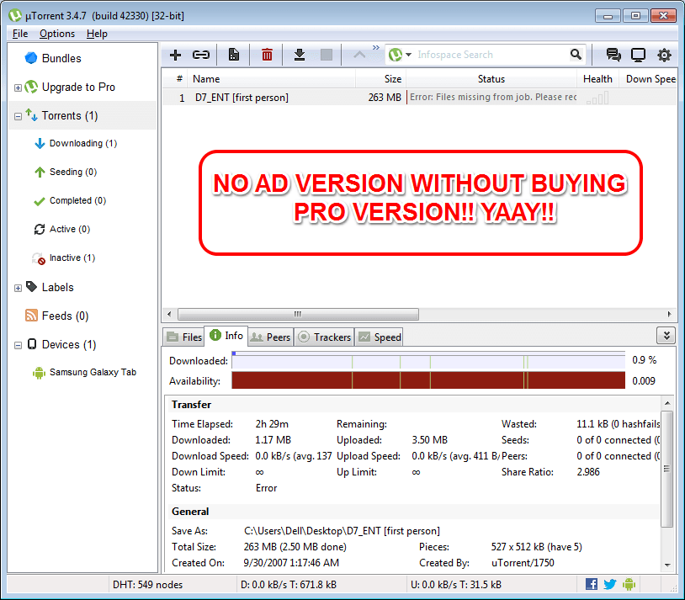
Task: Switch to the Trackers tab
Action: (324, 337)
